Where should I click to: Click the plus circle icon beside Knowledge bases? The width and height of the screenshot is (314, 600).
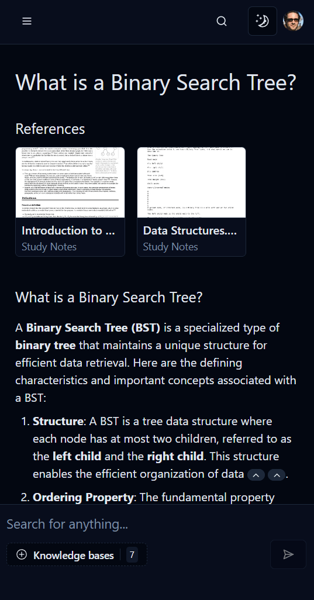click(x=22, y=554)
